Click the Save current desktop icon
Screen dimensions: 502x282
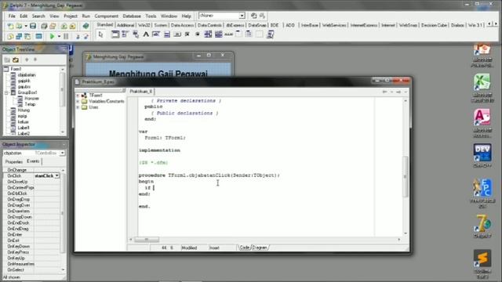point(254,16)
